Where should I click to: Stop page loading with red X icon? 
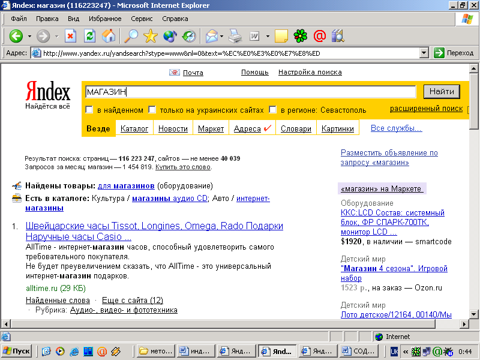(70, 36)
